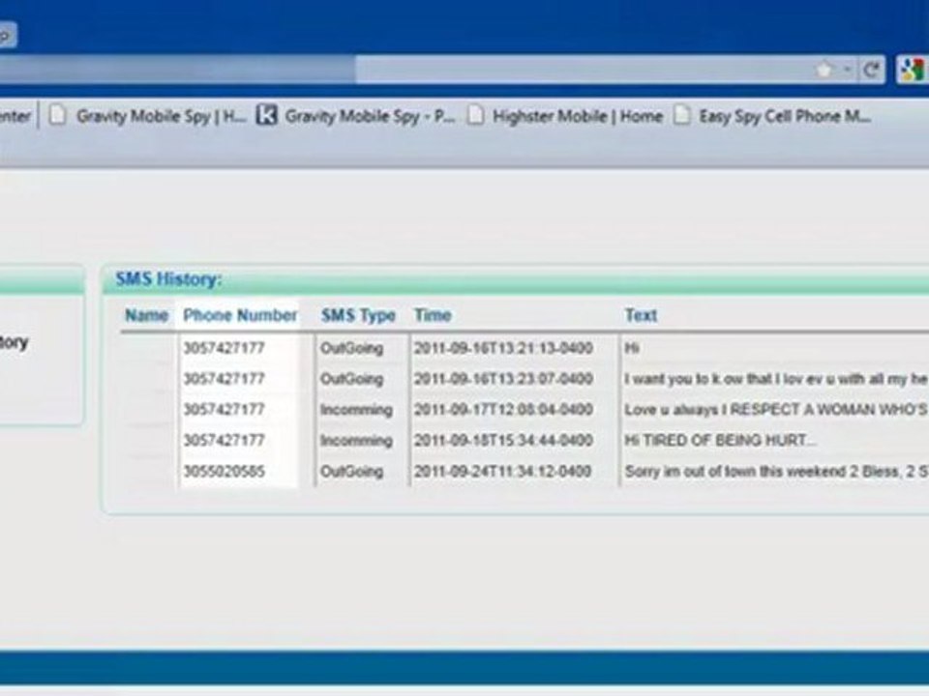Click Incomming type in the 2011-09-17 row
Viewport: 929px width, 696px height.
click(x=357, y=410)
